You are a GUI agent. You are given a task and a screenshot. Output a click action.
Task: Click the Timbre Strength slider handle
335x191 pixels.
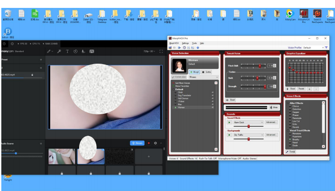pyautogui.click(x=265, y=86)
